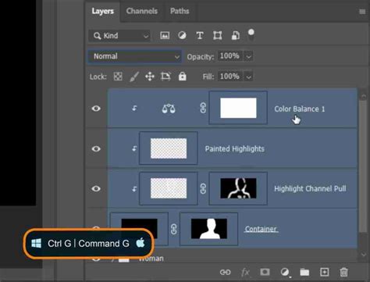Viewport: 370px width, 282px height.
Task: Switch to the Channels tab
Action: click(x=142, y=11)
